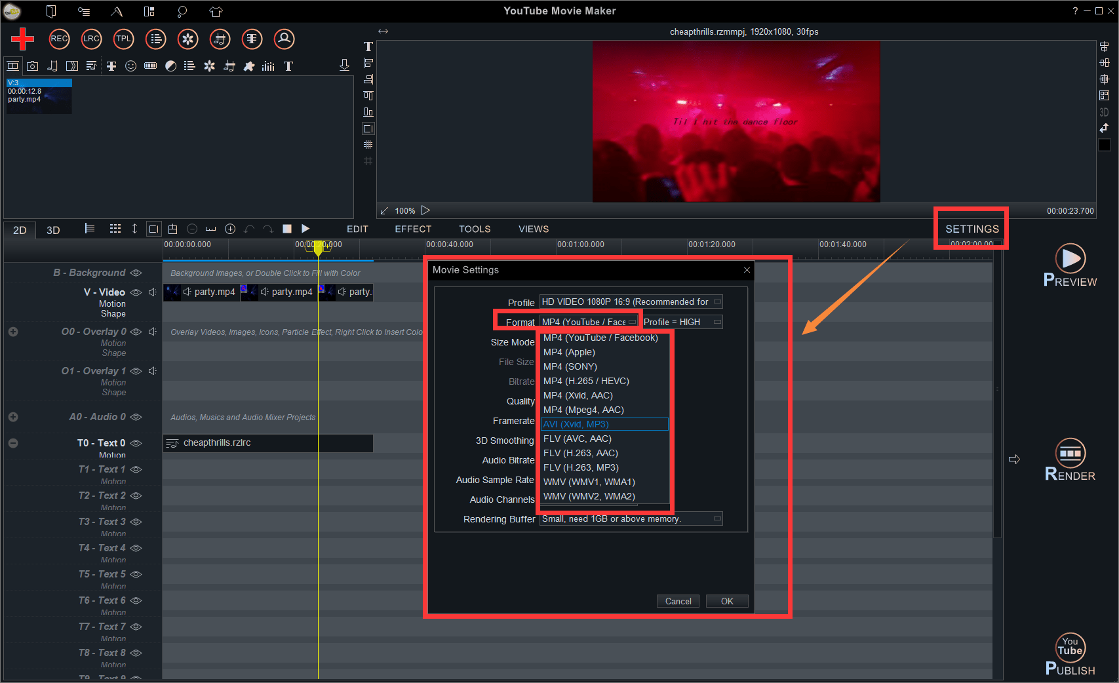Viewport: 1119px width, 683px height.
Task: Play the preview using the play icon under video
Action: 425,210
